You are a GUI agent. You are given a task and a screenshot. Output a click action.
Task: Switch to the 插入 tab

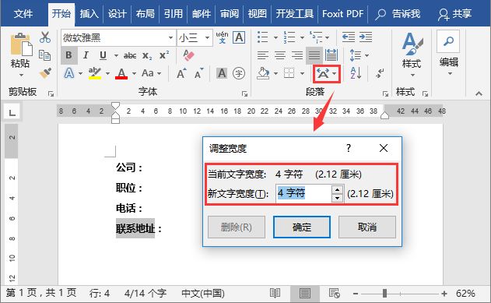pyautogui.click(x=89, y=14)
